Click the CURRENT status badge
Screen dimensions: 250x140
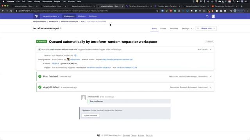209,42
